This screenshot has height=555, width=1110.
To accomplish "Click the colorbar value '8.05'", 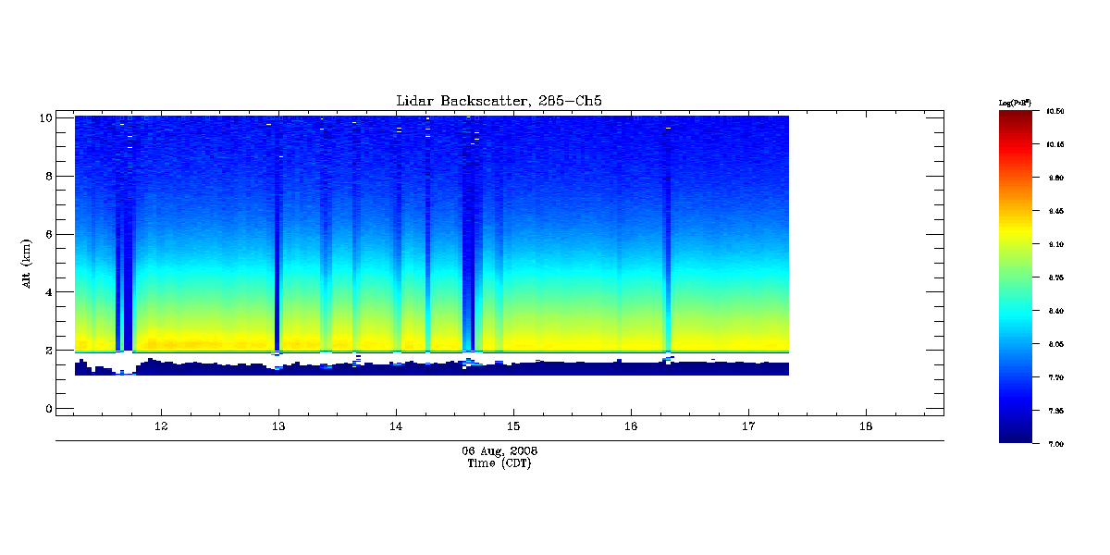I will (1055, 344).
